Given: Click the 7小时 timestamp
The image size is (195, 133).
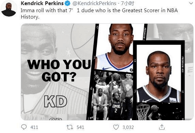Looking at the screenshot, I should point(128,3).
